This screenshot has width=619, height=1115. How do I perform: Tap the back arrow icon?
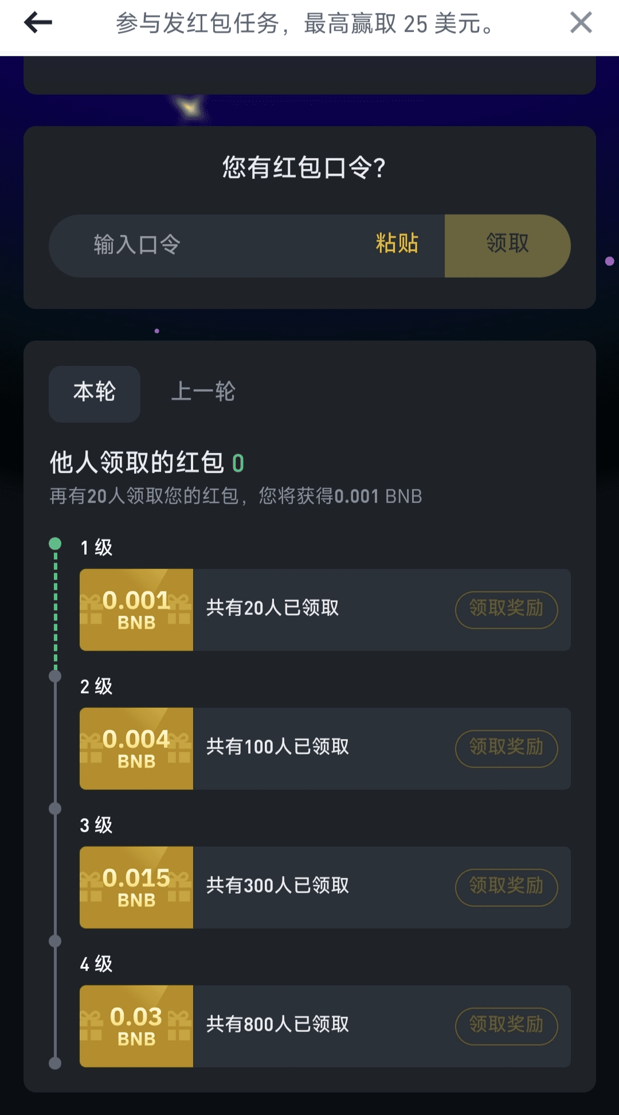[38, 23]
